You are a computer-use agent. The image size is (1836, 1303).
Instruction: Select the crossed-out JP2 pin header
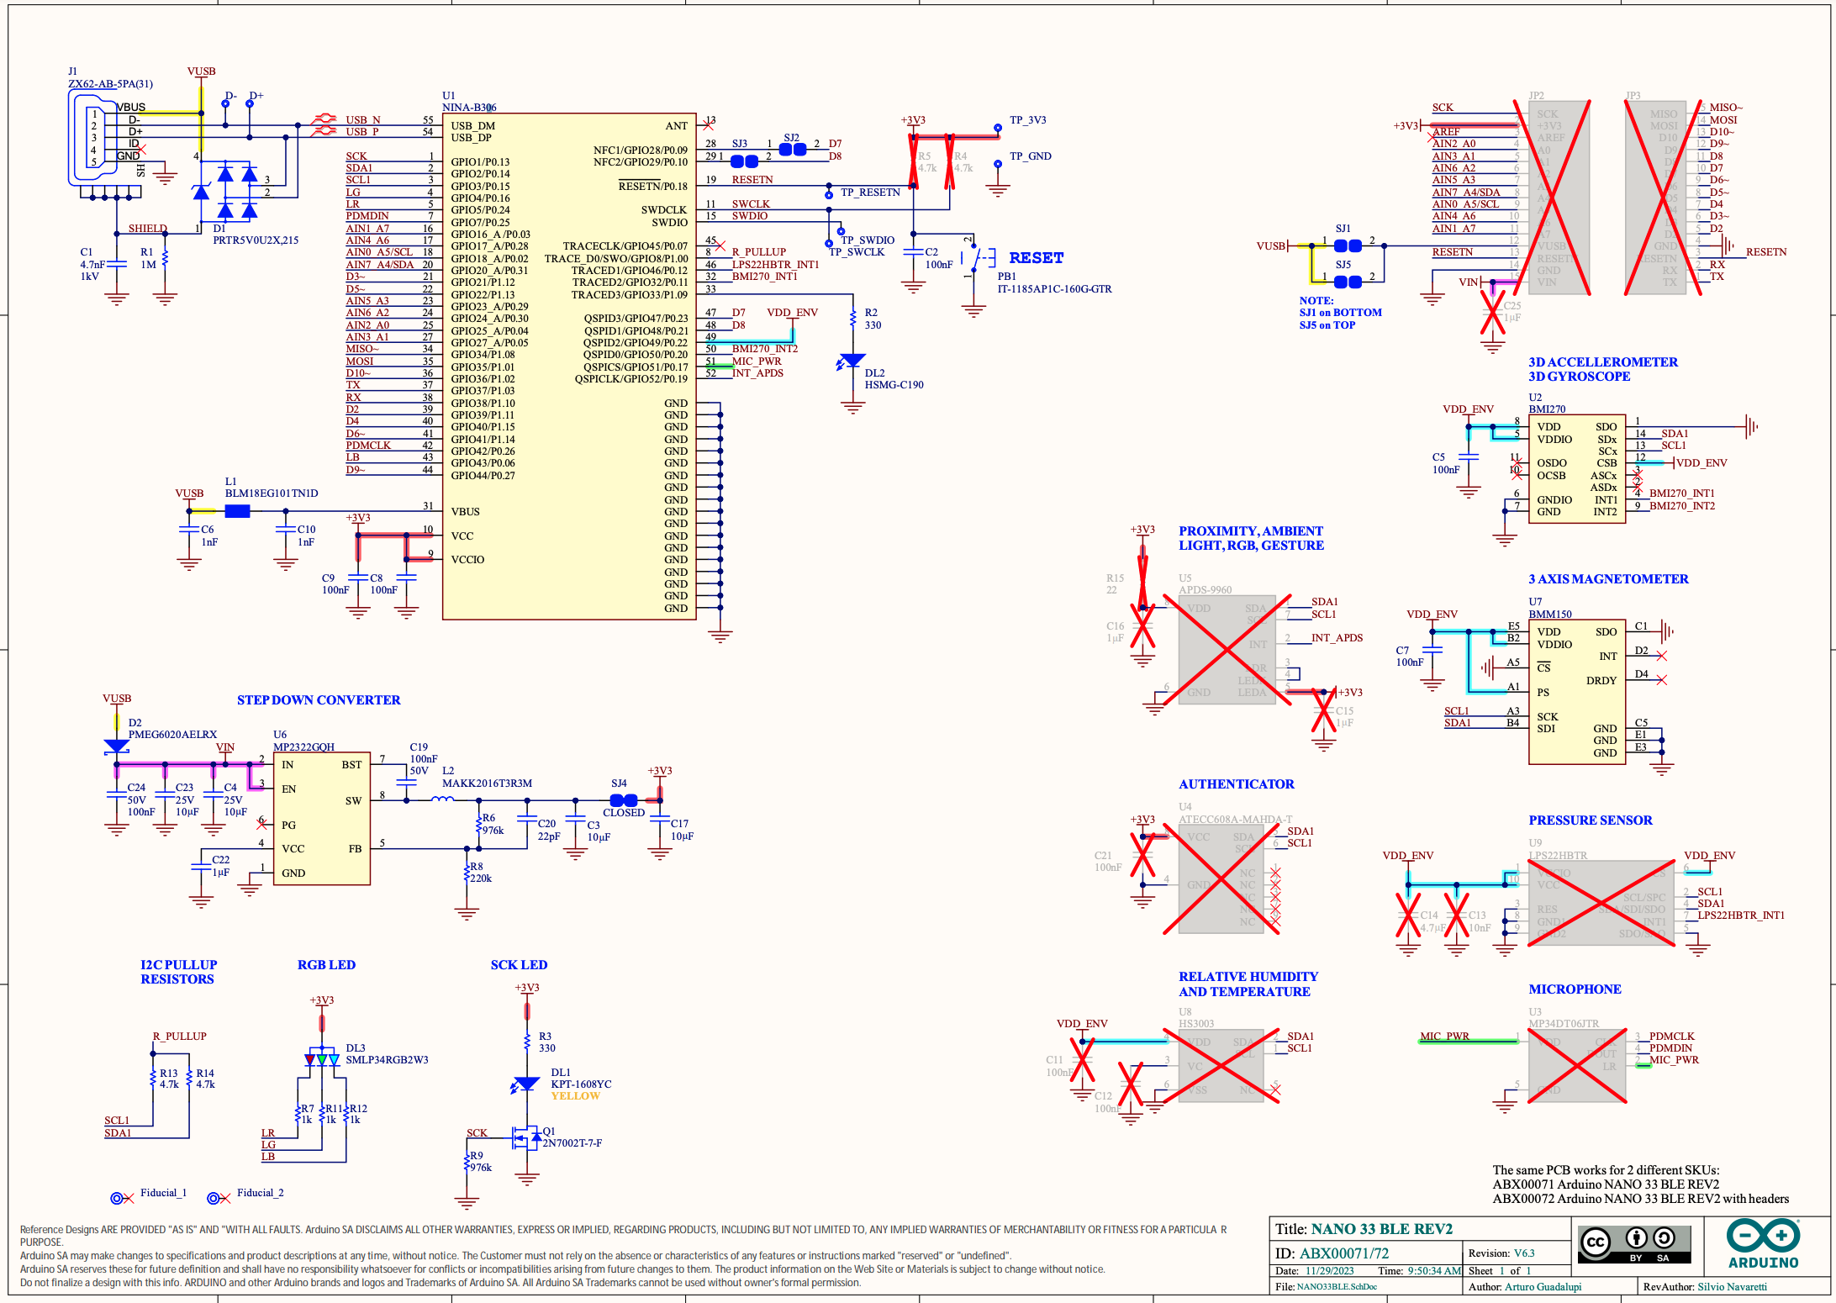[x=1558, y=198]
